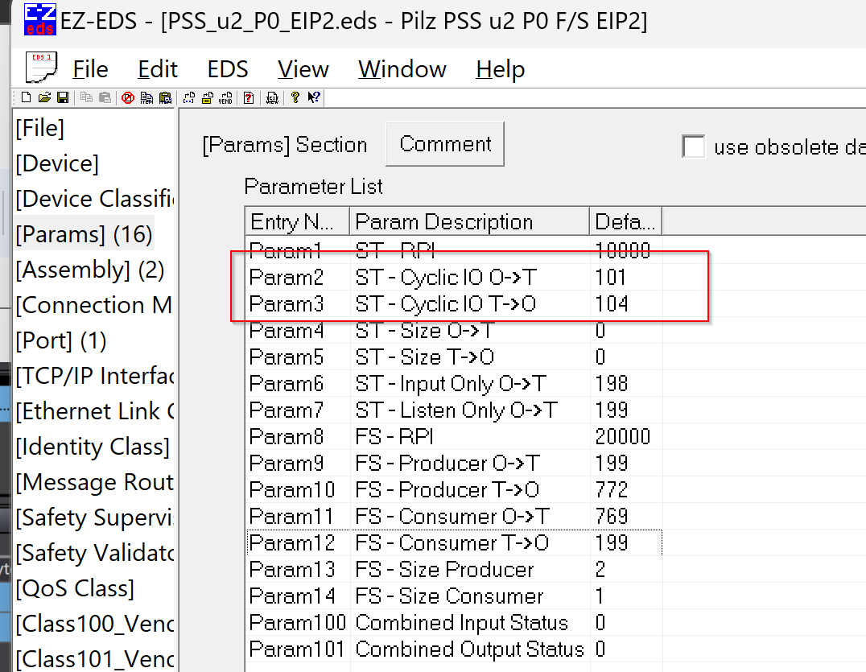Click the EZ-EDS application icon in title bar

pyautogui.click(x=39, y=19)
